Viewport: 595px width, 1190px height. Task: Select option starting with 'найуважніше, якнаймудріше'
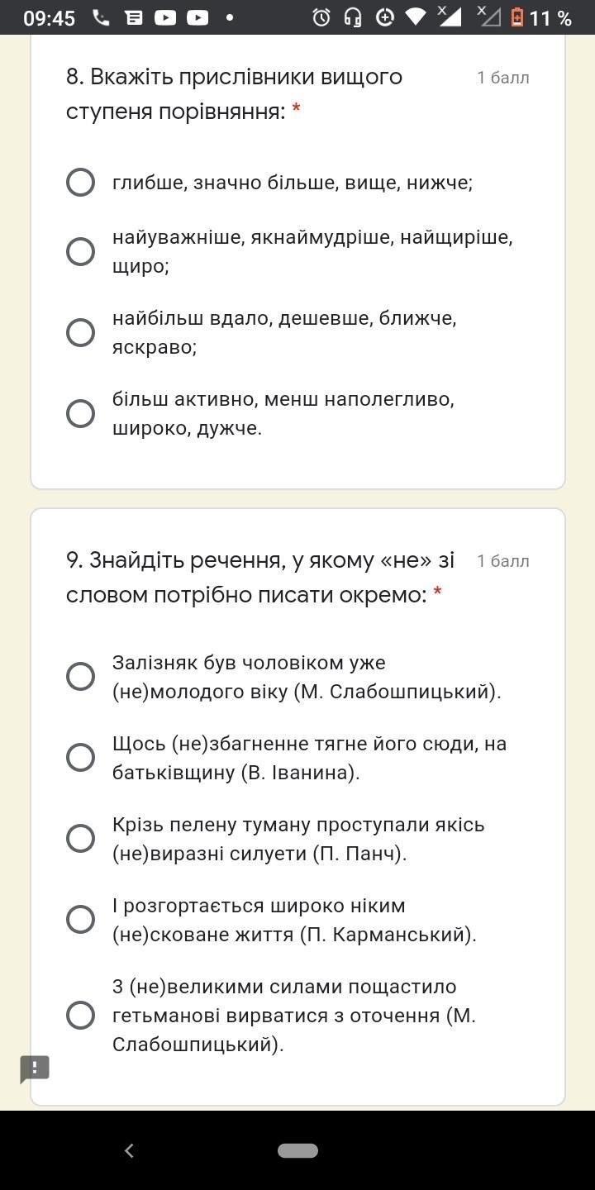click(80, 251)
